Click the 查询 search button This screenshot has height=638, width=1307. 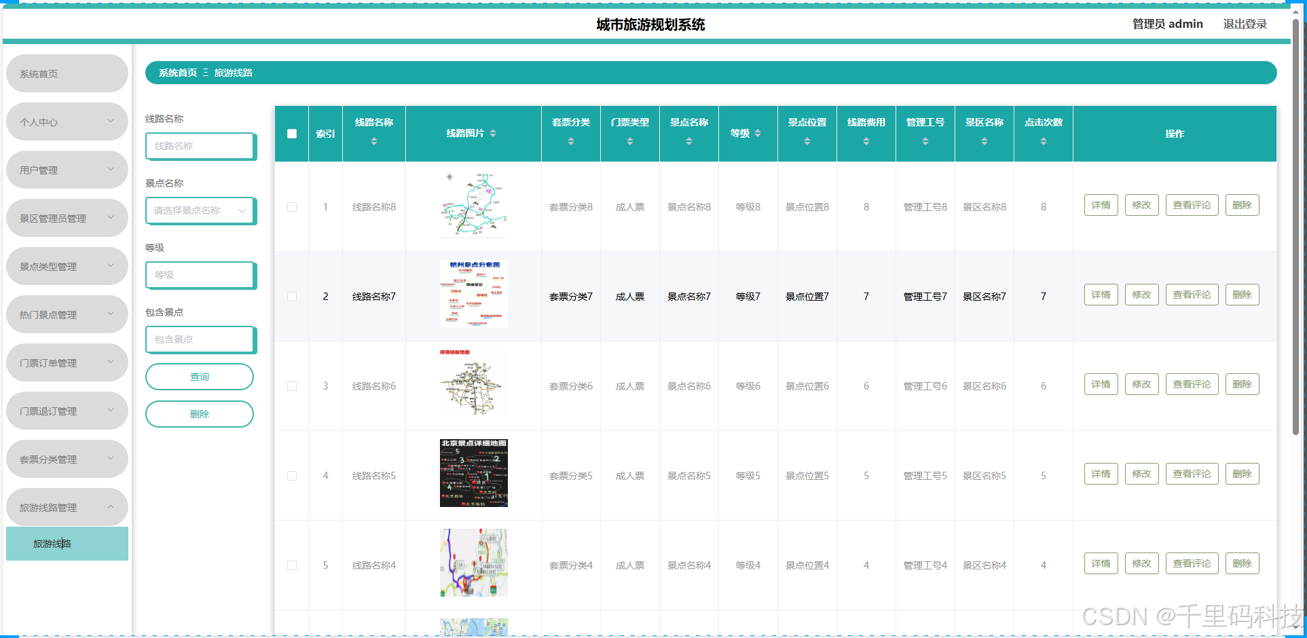pos(200,377)
